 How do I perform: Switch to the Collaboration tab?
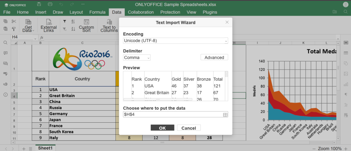tap(141, 12)
